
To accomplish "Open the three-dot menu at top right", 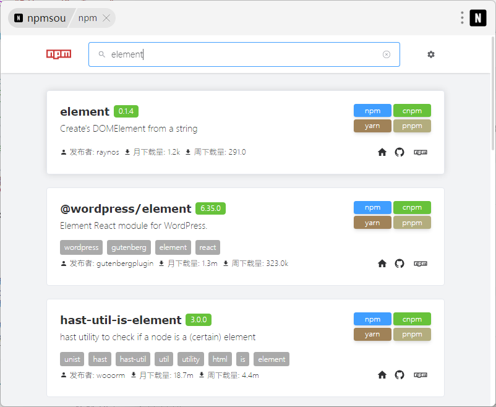I will point(462,18).
